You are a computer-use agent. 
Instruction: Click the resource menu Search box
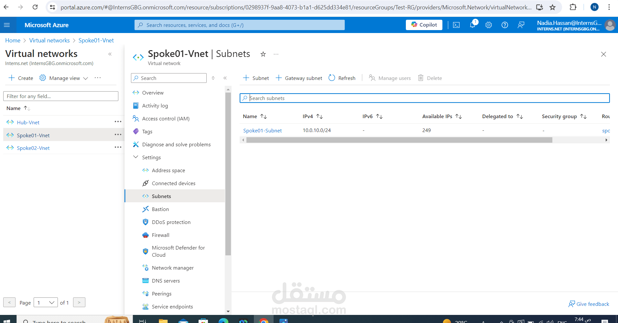(x=168, y=78)
